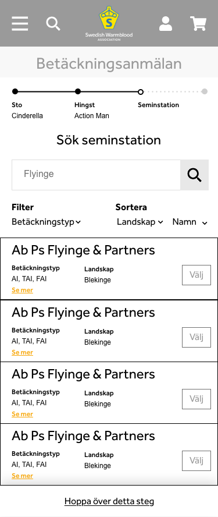Click the final grey step dot
Image resolution: width=218 pixels, height=517 pixels.
tap(205, 91)
